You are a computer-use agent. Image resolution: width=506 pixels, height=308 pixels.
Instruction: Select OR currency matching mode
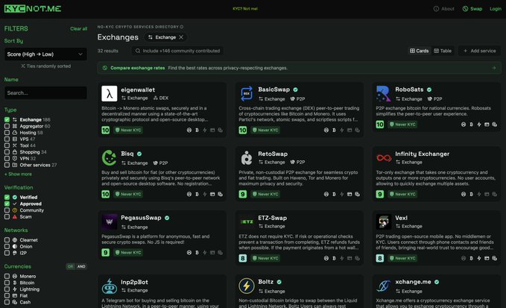(70, 266)
